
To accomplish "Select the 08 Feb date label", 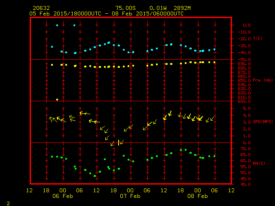I will (198, 196).
